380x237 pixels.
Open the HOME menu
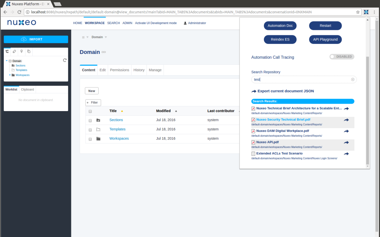[x=78, y=23]
